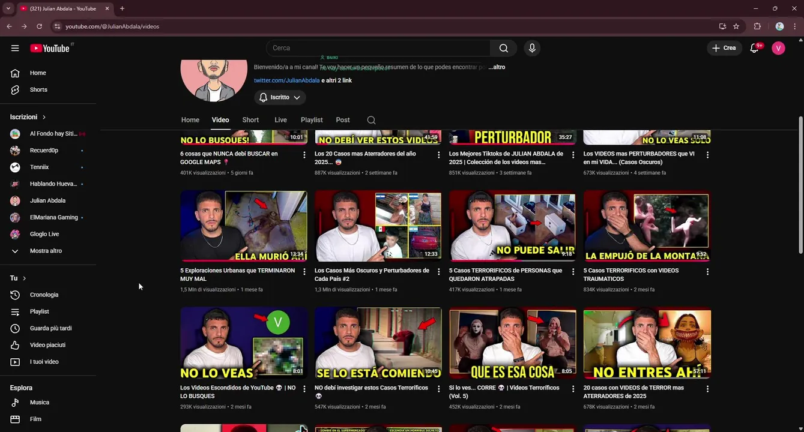The width and height of the screenshot is (804, 432).
Task: Open Chrome extensions puzzle icon
Action: click(x=757, y=26)
